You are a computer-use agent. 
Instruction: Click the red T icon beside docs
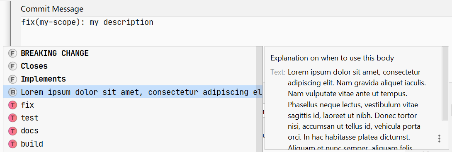(x=12, y=131)
